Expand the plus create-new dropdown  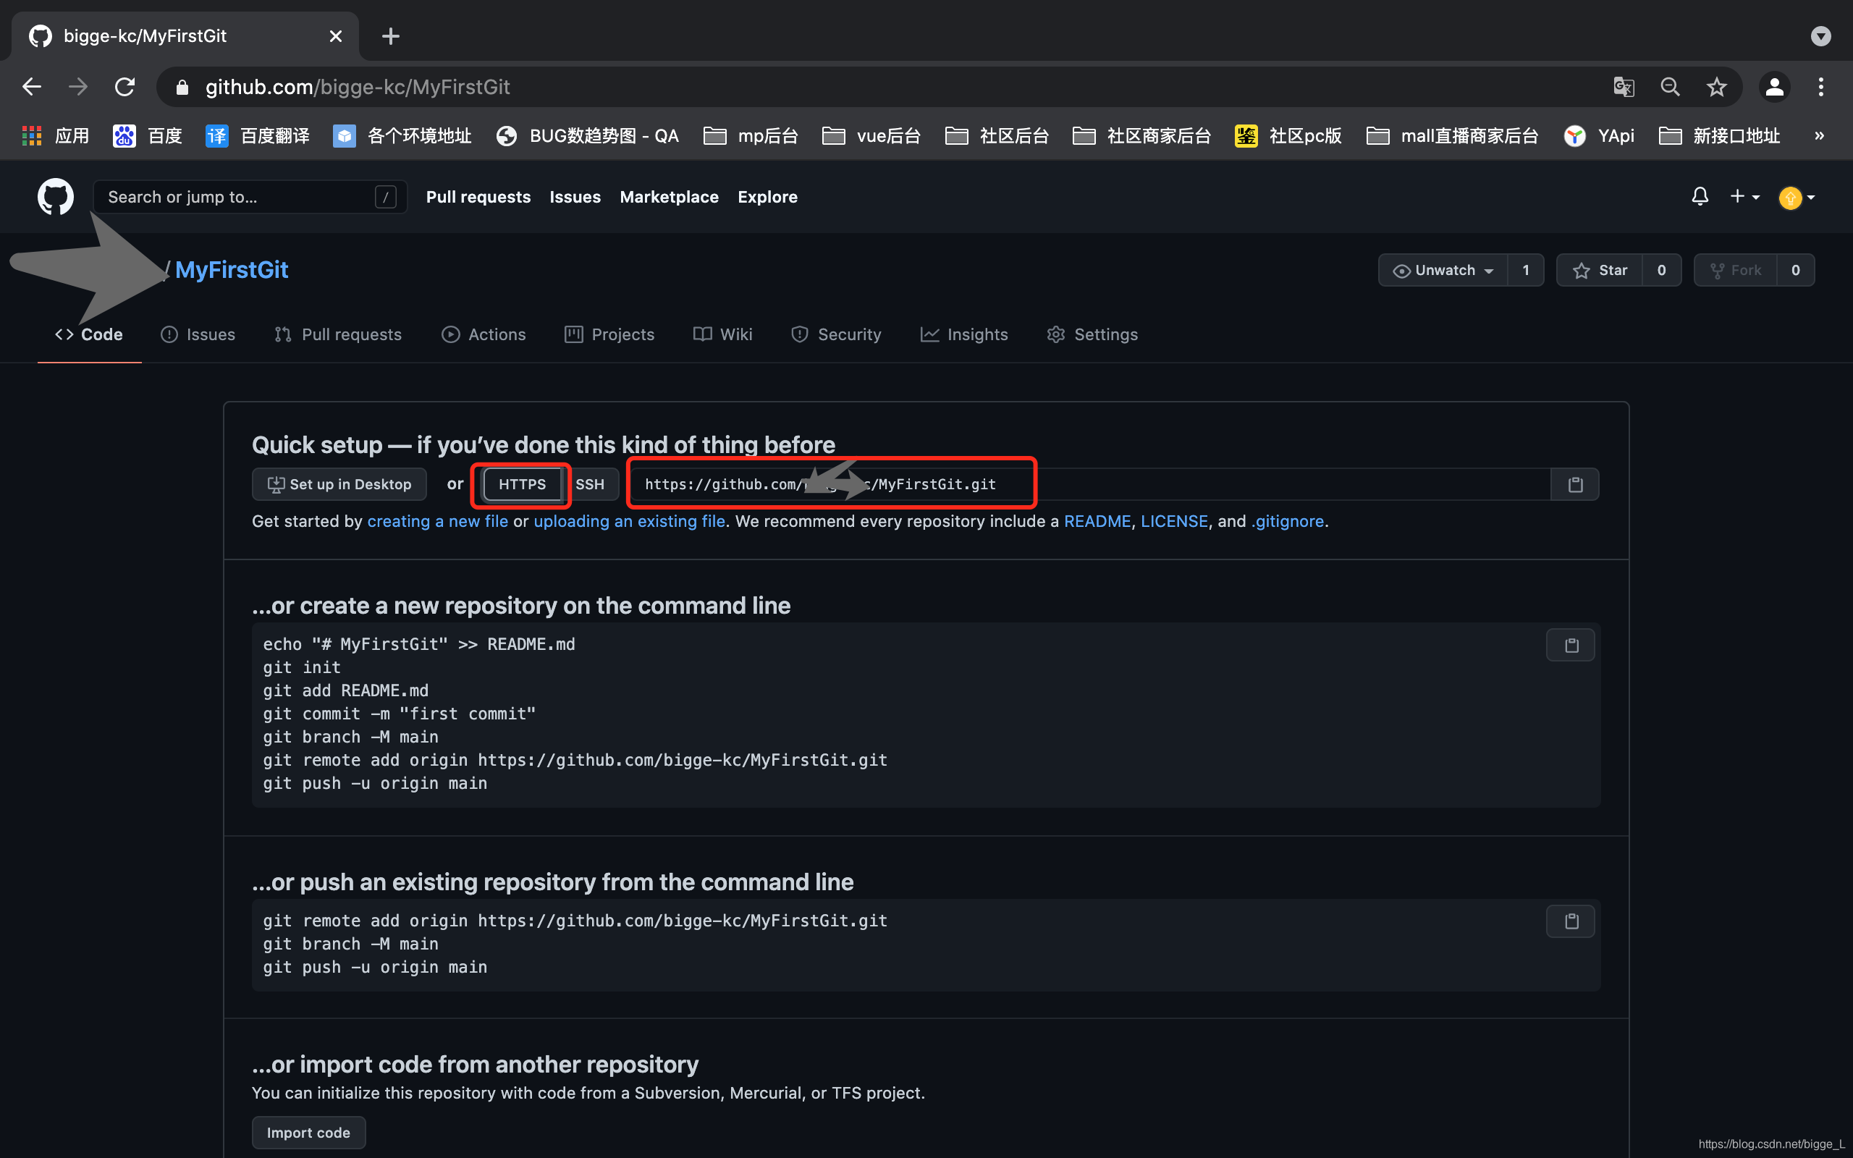click(x=1744, y=197)
